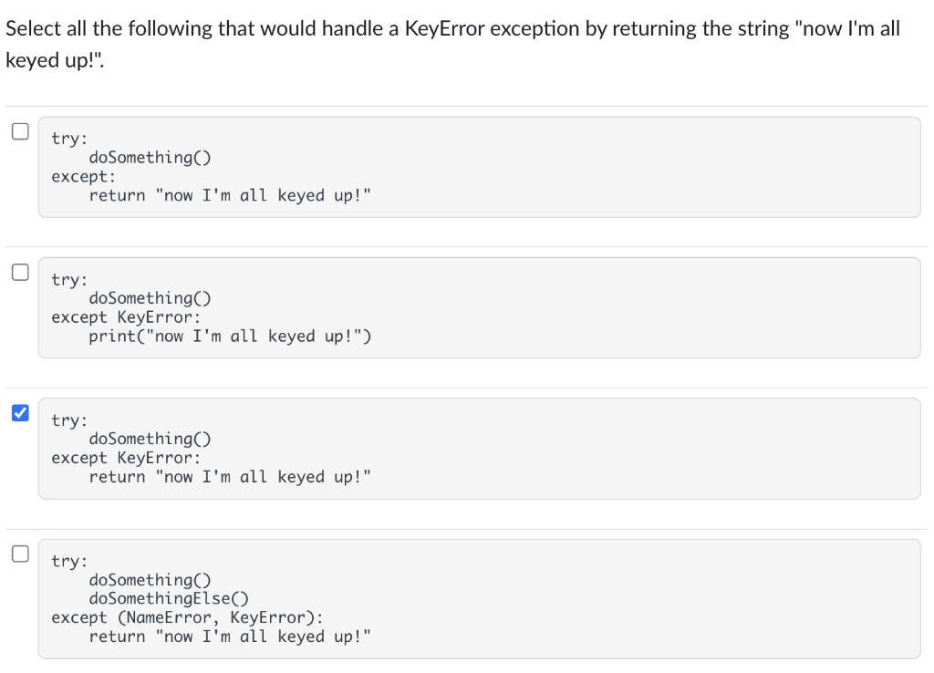Click doSomething() in first code block
Viewport: 934px width, 673px height.
point(150,158)
